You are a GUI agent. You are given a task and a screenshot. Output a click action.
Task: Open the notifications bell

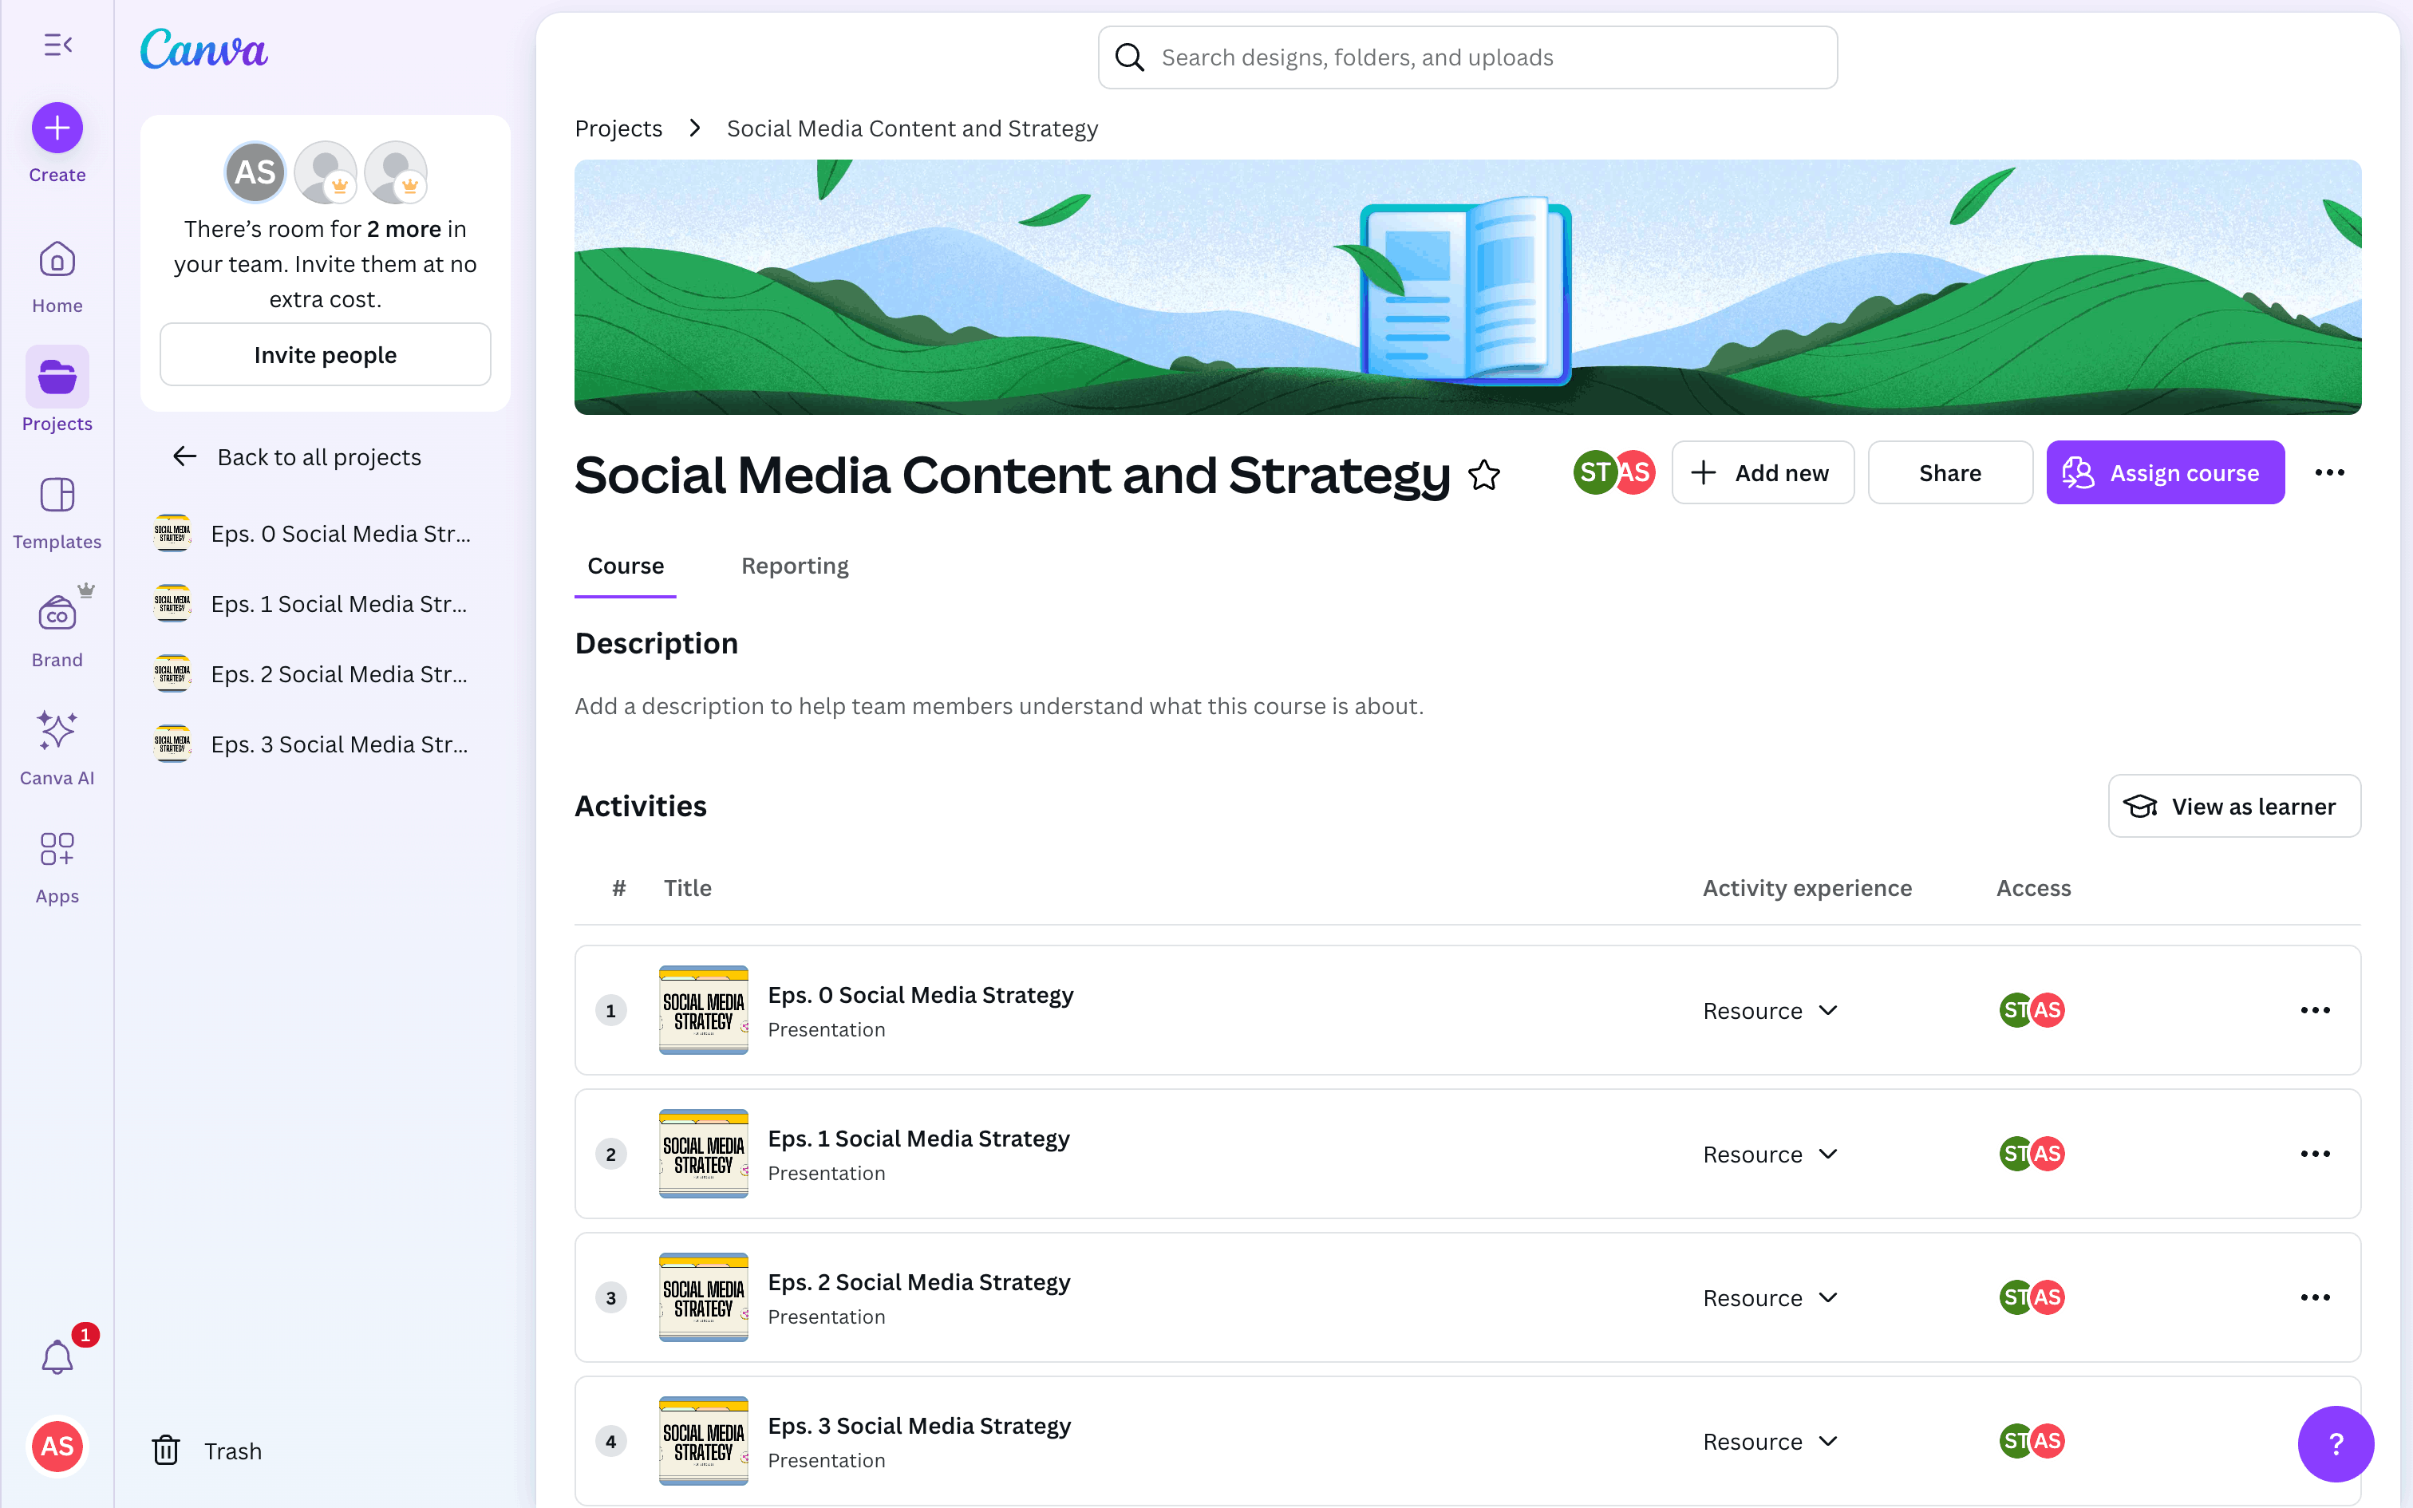tap(57, 1356)
